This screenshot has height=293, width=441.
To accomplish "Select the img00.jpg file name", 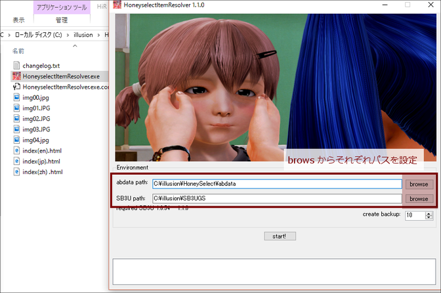I will pos(35,98).
